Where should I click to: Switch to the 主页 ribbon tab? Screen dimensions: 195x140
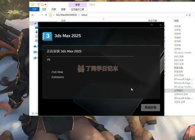point(44,9)
